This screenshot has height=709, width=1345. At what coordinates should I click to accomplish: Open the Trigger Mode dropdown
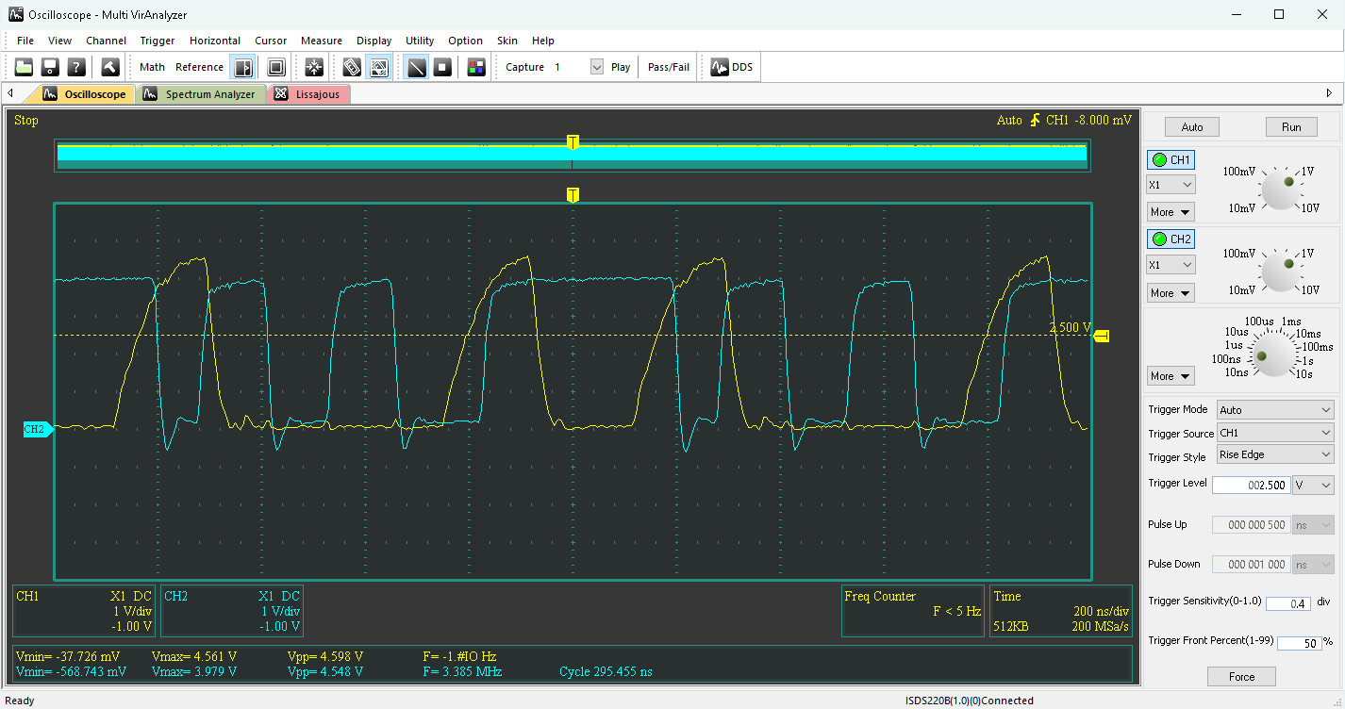tap(1274, 410)
